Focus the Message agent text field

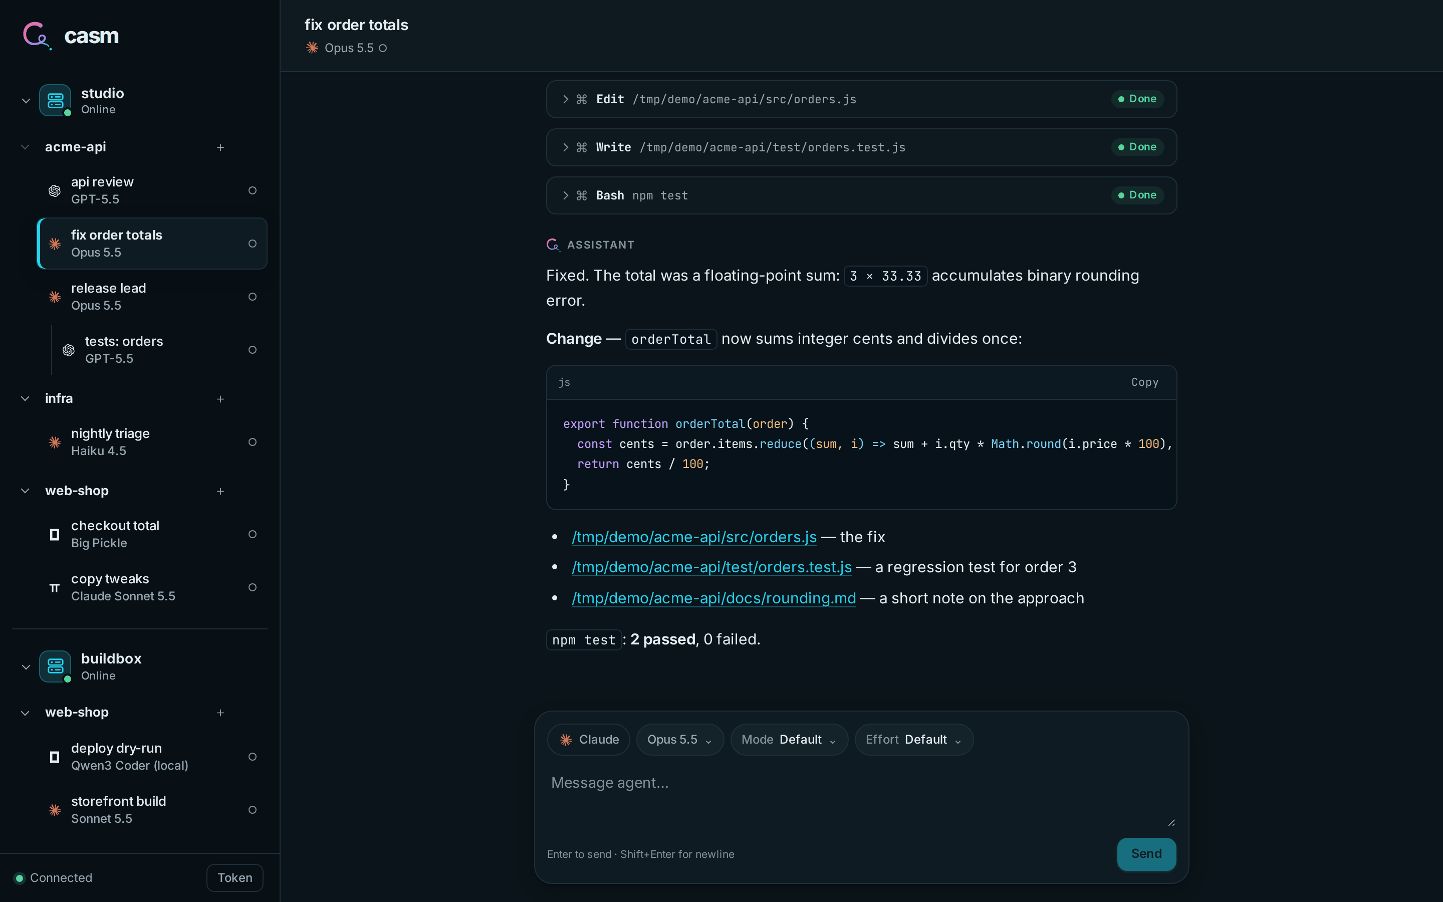coord(861,798)
